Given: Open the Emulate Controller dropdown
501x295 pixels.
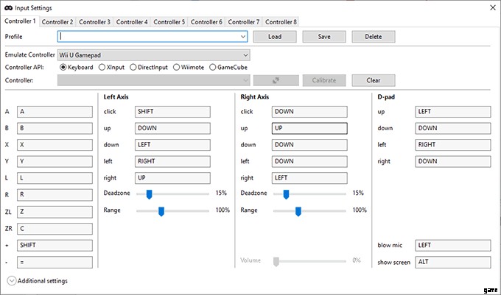Looking at the screenshot, I should pyautogui.click(x=154, y=55).
